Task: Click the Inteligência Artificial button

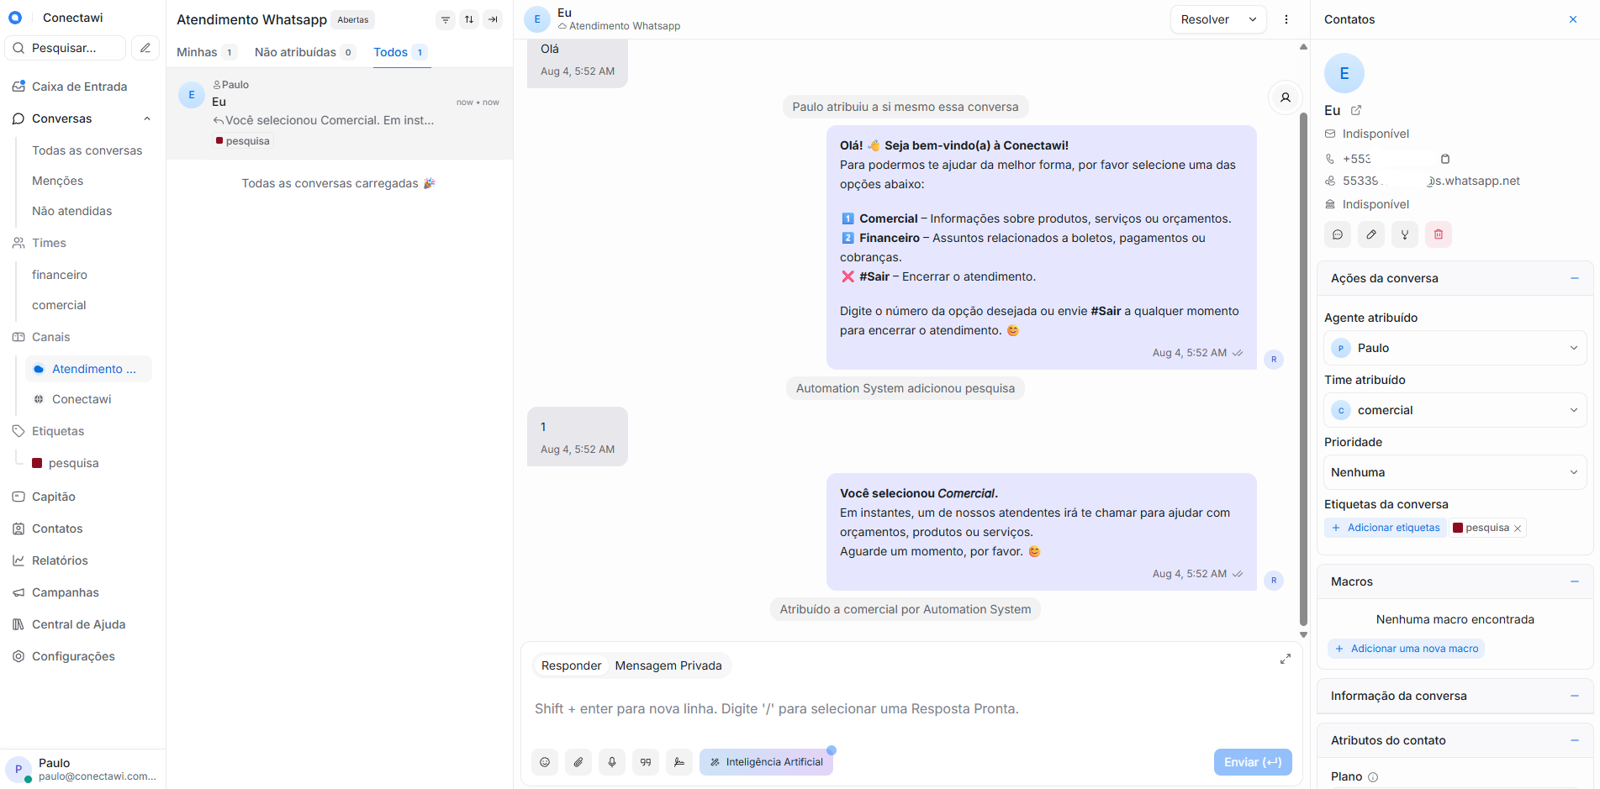Action: [766, 762]
